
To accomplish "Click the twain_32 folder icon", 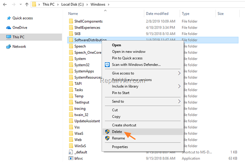I will (x=71, y=115).
